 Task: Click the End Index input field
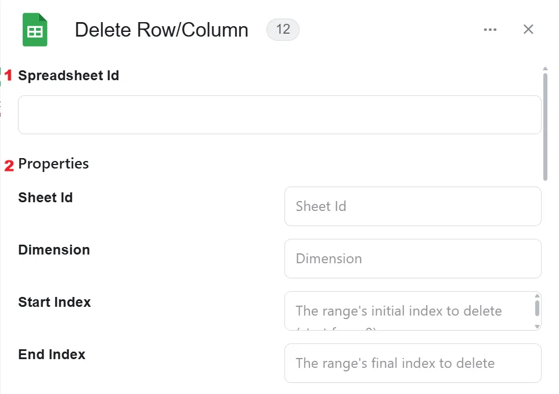[x=413, y=363]
